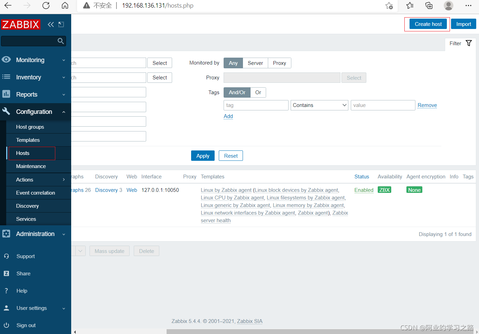479x334 pixels.
Task: Click the Sign out power icon
Action: 6,325
